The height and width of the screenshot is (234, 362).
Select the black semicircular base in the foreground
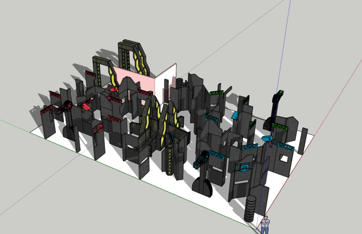tap(202, 187)
